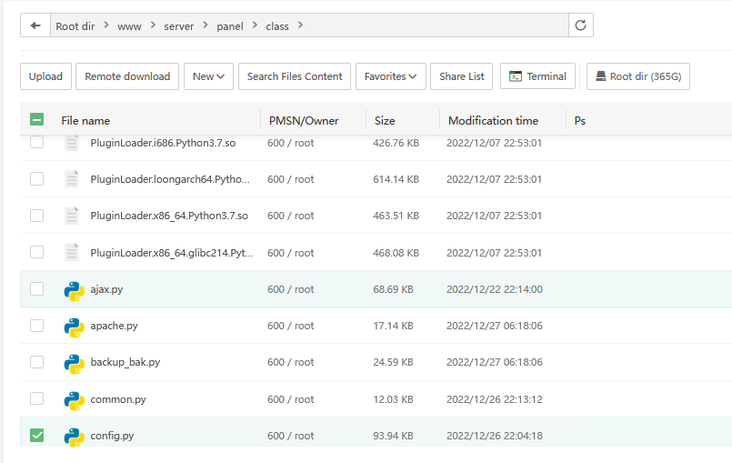Click the Python icon beside apache.py

click(74, 327)
